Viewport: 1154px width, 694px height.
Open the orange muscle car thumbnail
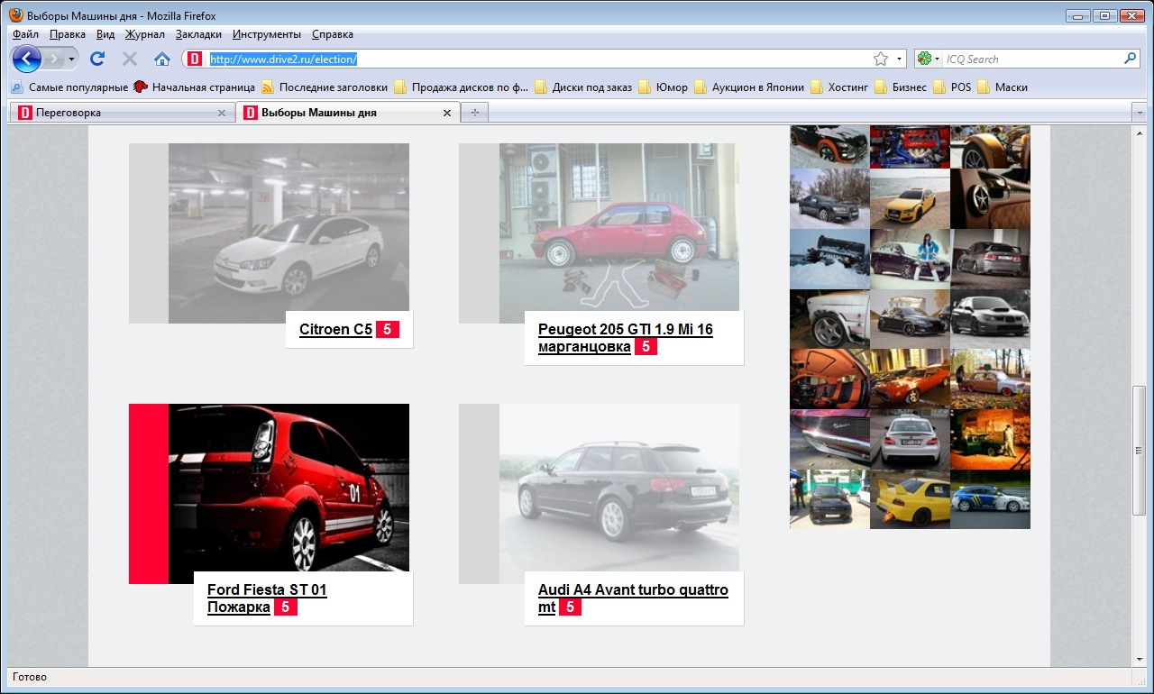(910, 379)
